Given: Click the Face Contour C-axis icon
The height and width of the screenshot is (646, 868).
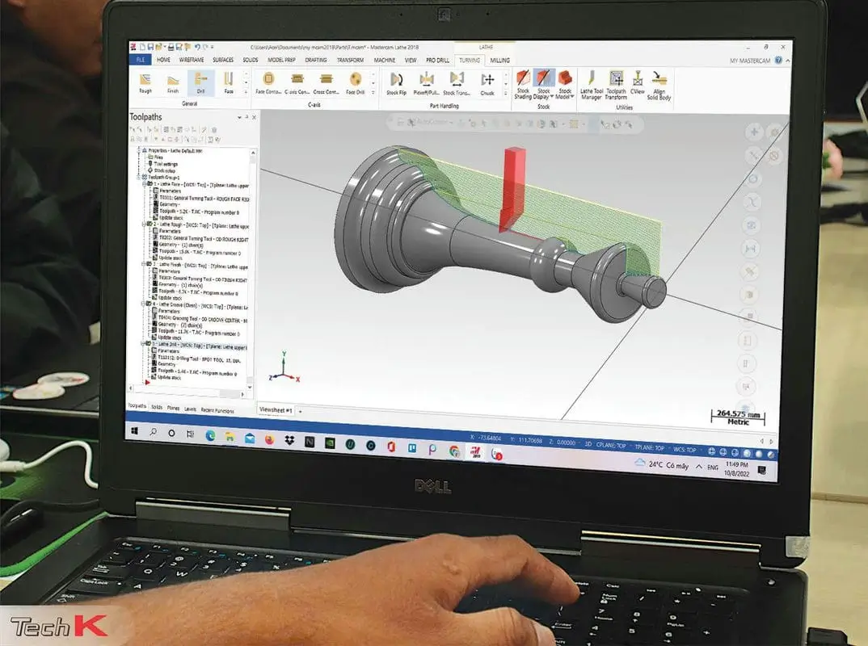Looking at the screenshot, I should [268, 83].
